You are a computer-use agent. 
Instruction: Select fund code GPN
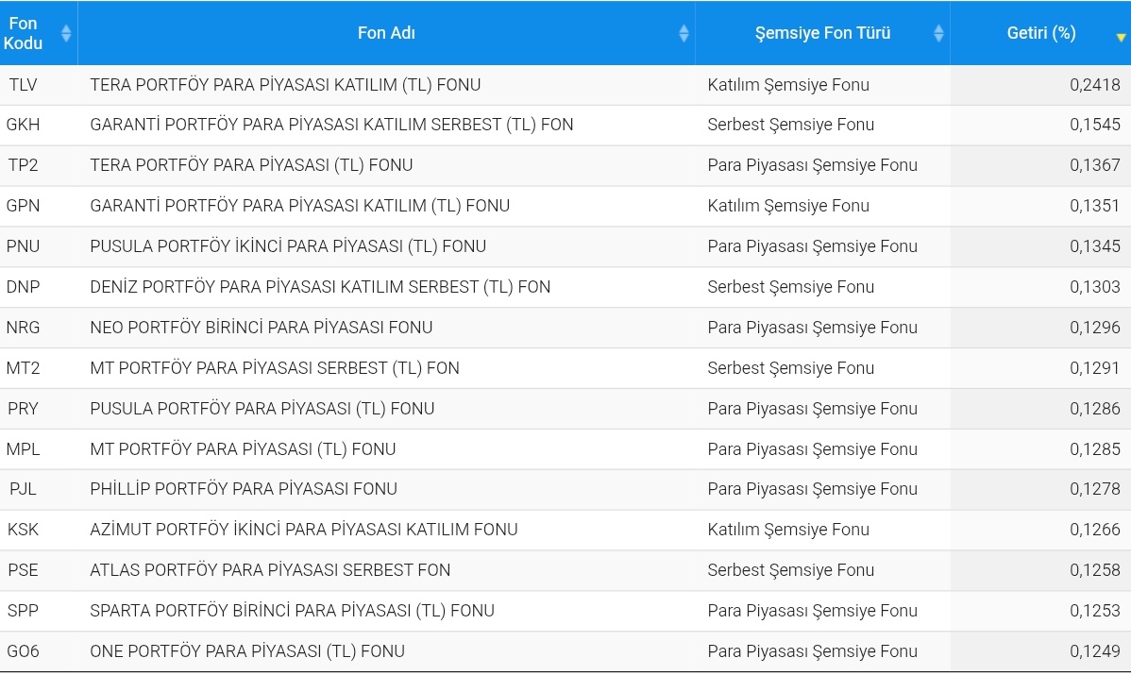click(x=23, y=206)
